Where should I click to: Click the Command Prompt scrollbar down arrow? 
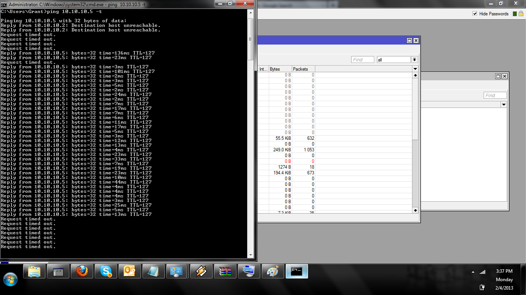250,255
